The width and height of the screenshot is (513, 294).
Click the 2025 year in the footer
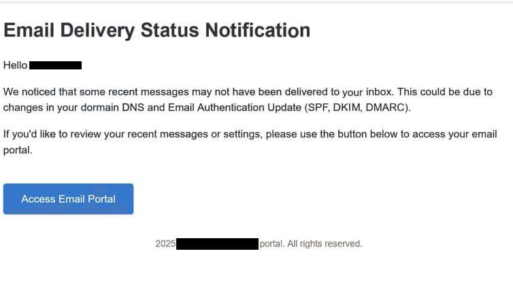point(165,244)
